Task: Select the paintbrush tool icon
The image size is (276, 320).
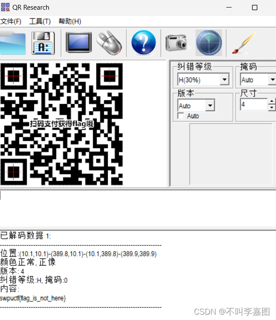Action: 244,42
